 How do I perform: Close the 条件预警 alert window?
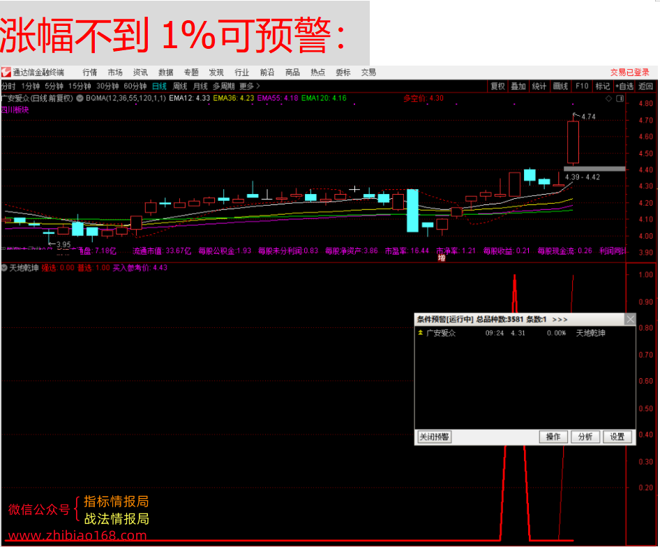(630, 319)
